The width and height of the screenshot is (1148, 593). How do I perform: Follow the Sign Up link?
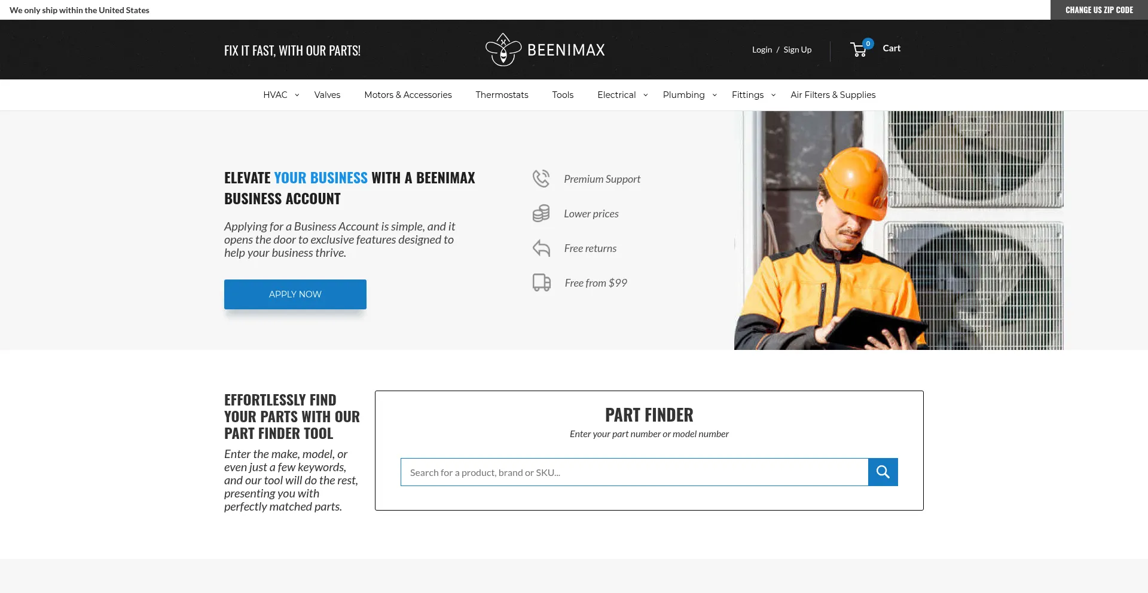tap(798, 50)
